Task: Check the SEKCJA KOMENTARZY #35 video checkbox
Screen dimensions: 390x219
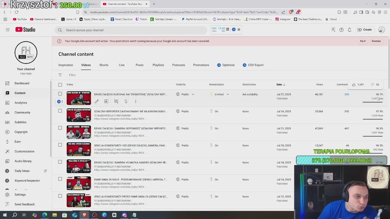Action: coord(60,145)
